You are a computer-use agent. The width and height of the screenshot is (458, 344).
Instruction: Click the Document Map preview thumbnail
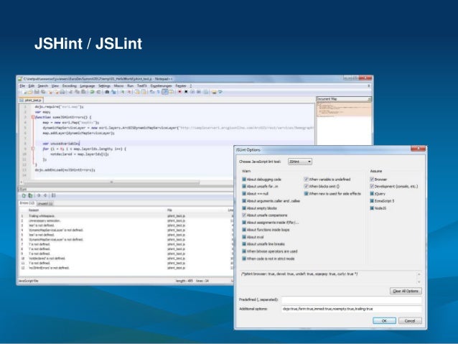click(x=344, y=109)
